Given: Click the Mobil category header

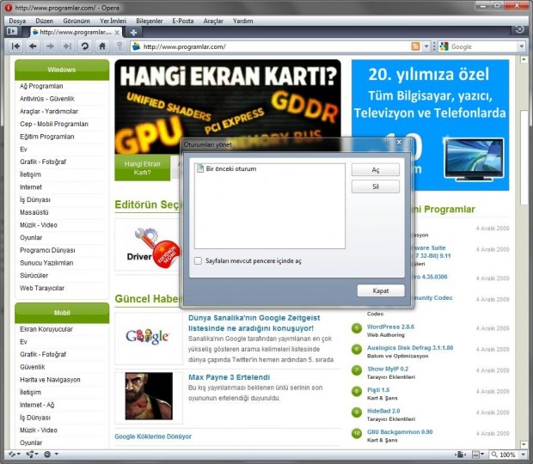Looking at the screenshot, I should [x=62, y=313].
